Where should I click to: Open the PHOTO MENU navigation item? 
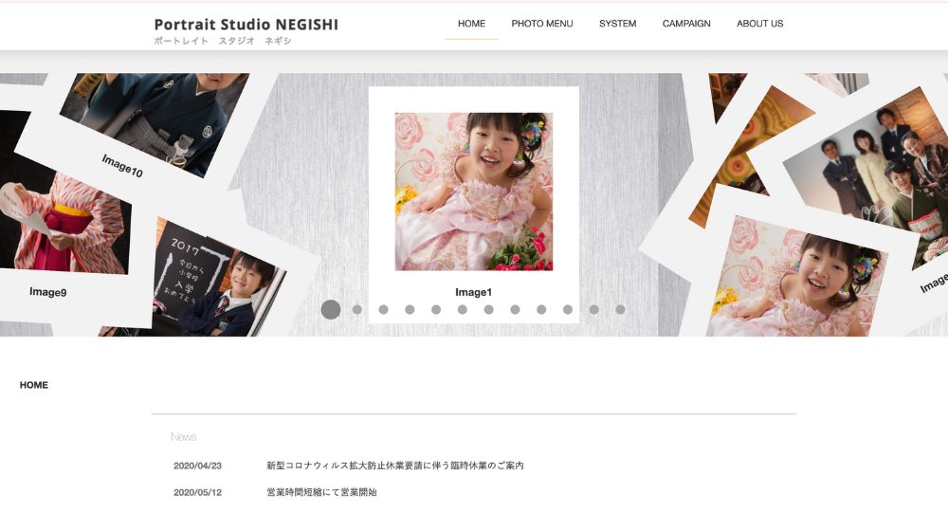pyautogui.click(x=541, y=24)
